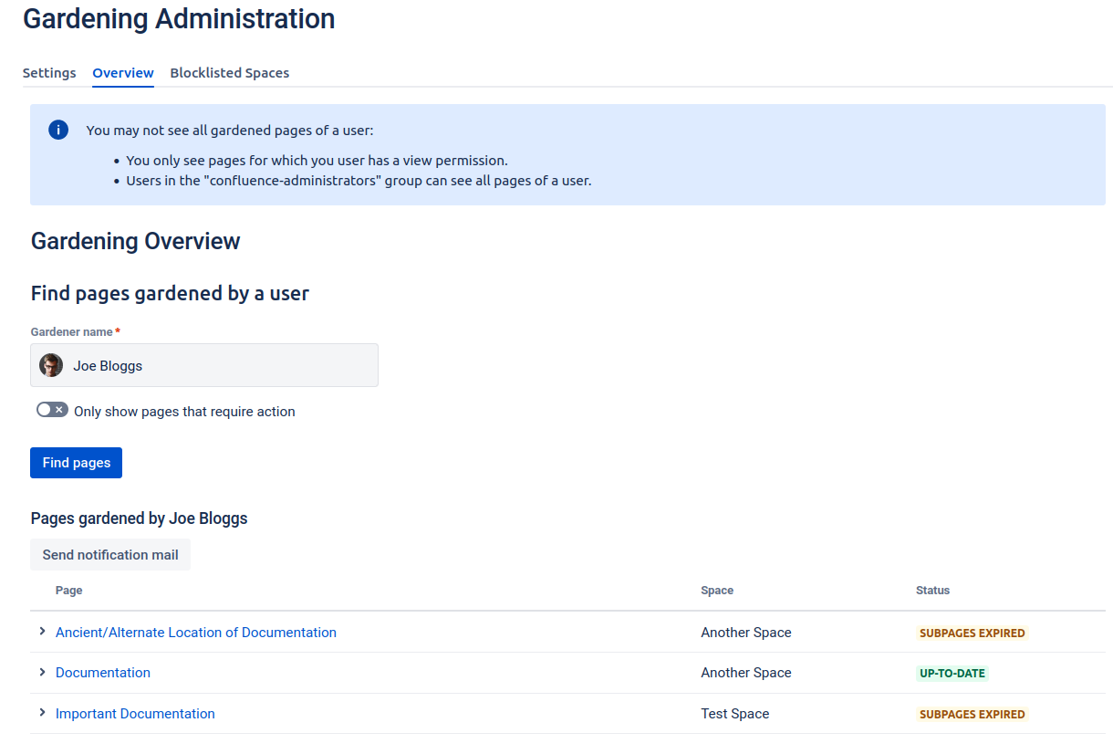The height and width of the screenshot is (754, 1113).
Task: Open the Ancient/Alternate Location of Documentation link
Action: [195, 633]
